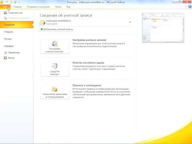Click the heading Сведения об учетной записи
This screenshot has width=192, height=144.
66,15
